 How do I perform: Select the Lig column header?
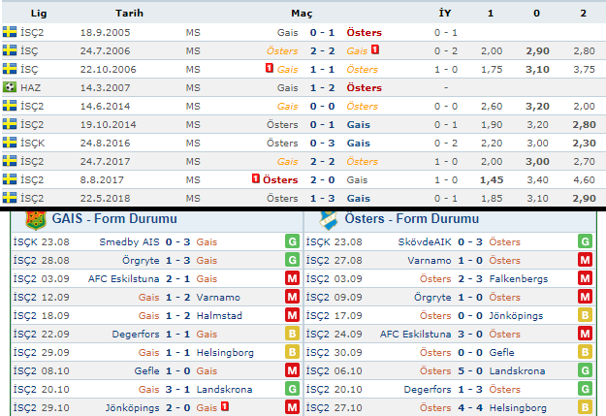tap(39, 14)
